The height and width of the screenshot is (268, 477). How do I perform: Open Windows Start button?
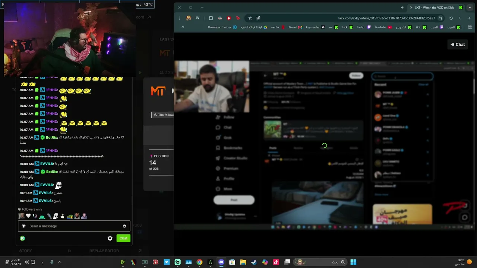353,262
